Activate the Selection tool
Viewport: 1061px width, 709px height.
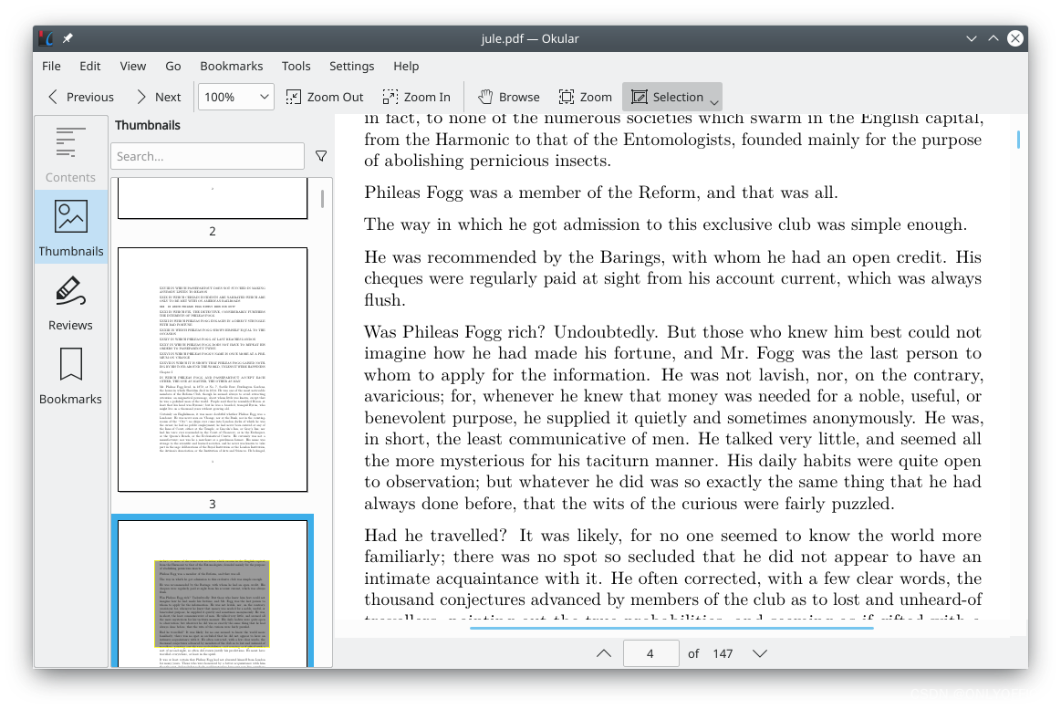click(668, 97)
